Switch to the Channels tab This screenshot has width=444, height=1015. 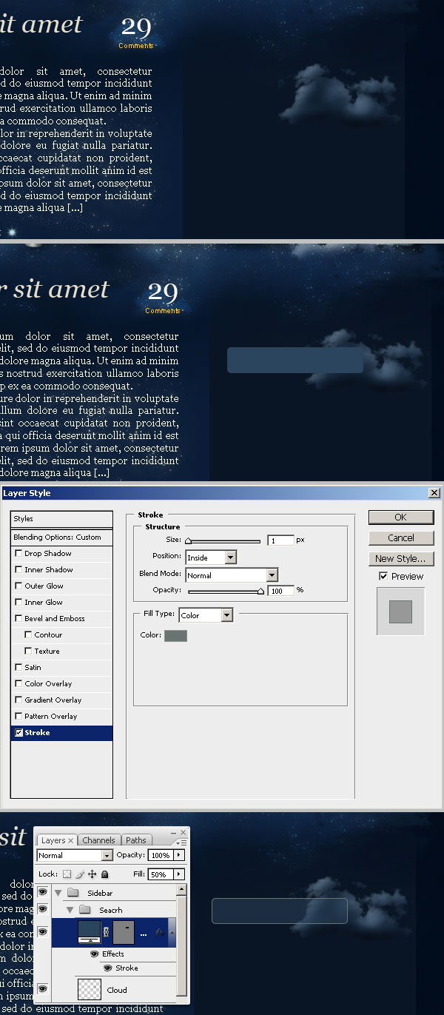point(98,840)
